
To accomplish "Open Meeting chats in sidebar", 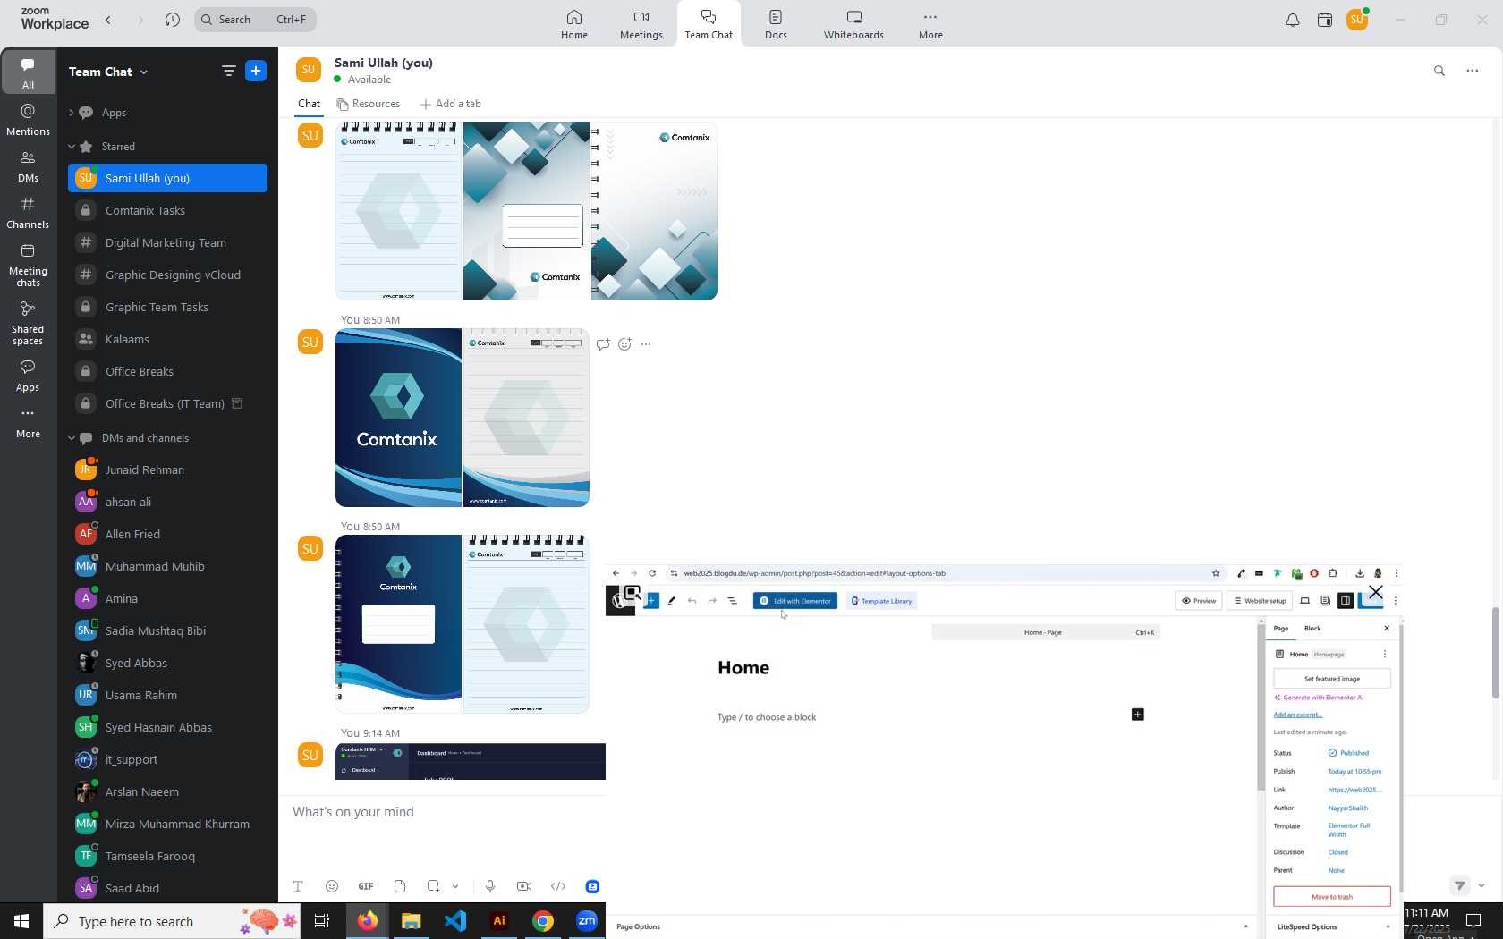I will click(x=28, y=265).
